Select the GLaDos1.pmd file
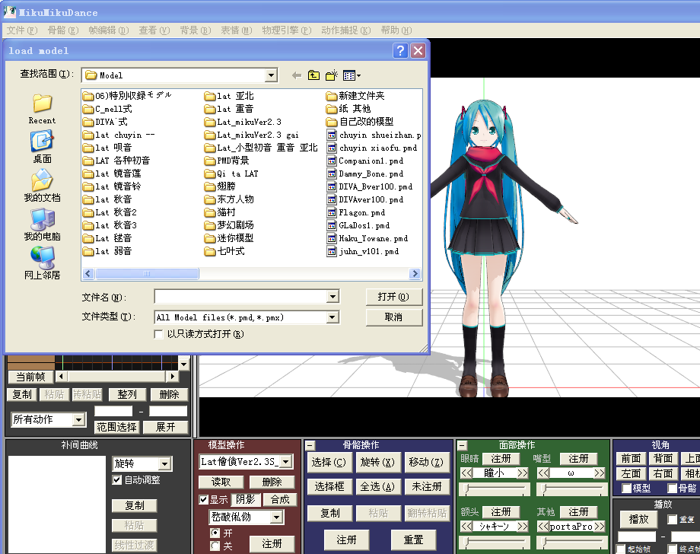 pyautogui.click(x=358, y=225)
